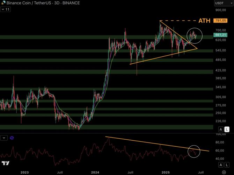Select the dashed ATH horizontal line
The width and height of the screenshot is (234, 175).
click(177, 21)
